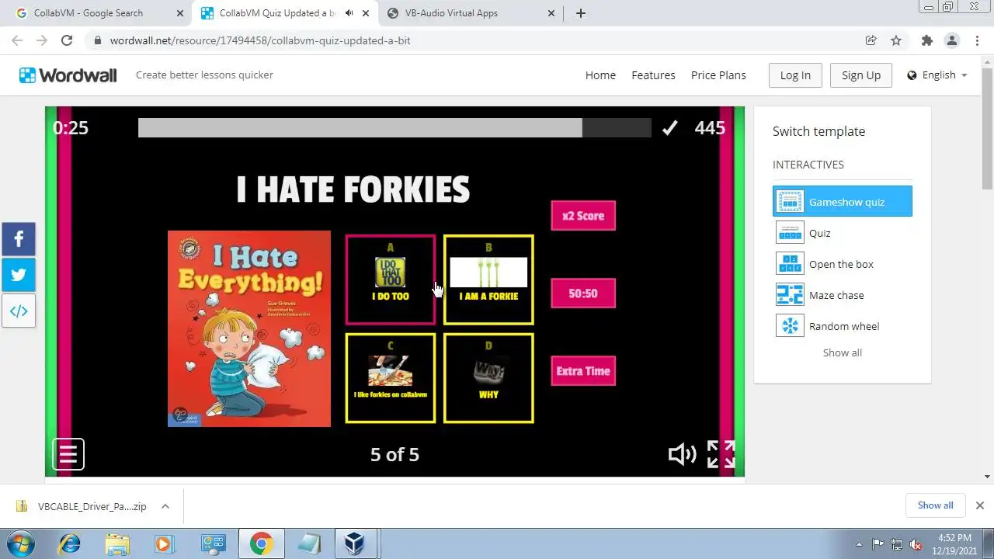This screenshot has height=559, width=994.
Task: Open the Chrome extensions puzzle icon
Action: pyautogui.click(x=926, y=40)
